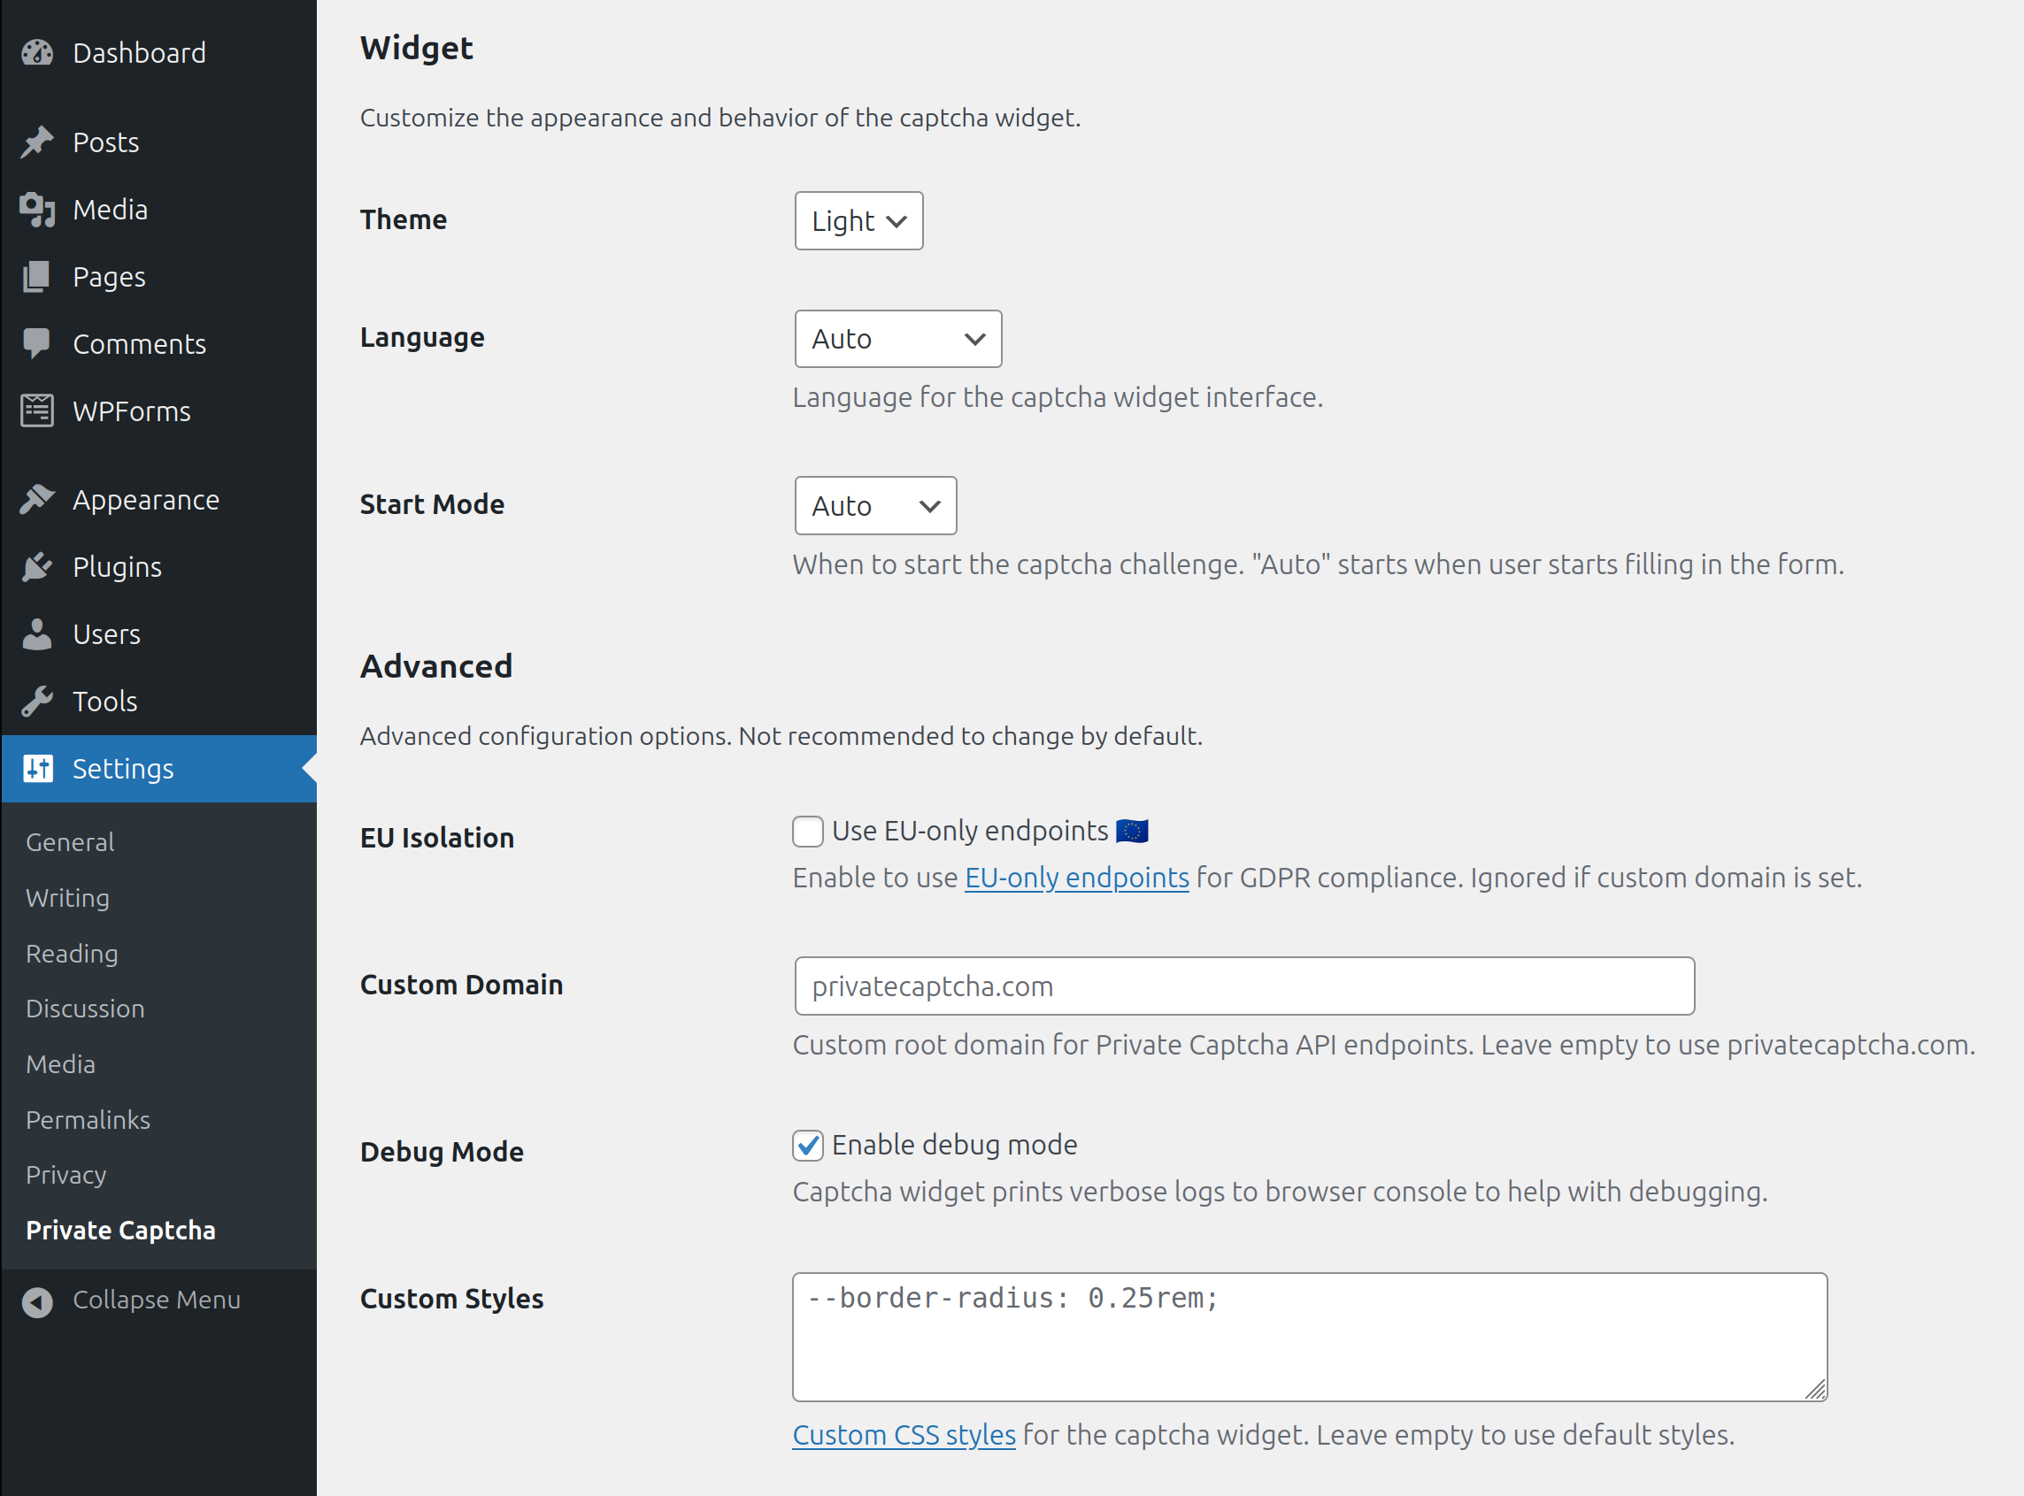Change the Language dropdown selection
The image size is (2024, 1496).
pos(897,338)
